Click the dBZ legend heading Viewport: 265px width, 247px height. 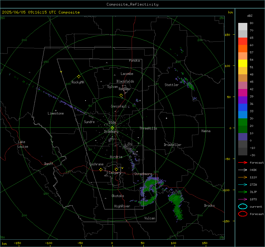(x=250, y=16)
